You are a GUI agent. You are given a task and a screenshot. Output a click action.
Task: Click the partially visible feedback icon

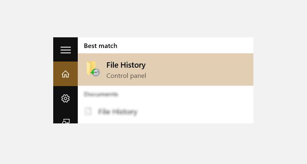(x=66, y=121)
